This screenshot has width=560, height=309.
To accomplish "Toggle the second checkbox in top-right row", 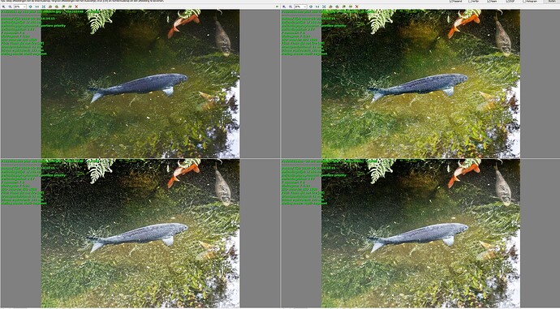I will [x=470, y=1].
